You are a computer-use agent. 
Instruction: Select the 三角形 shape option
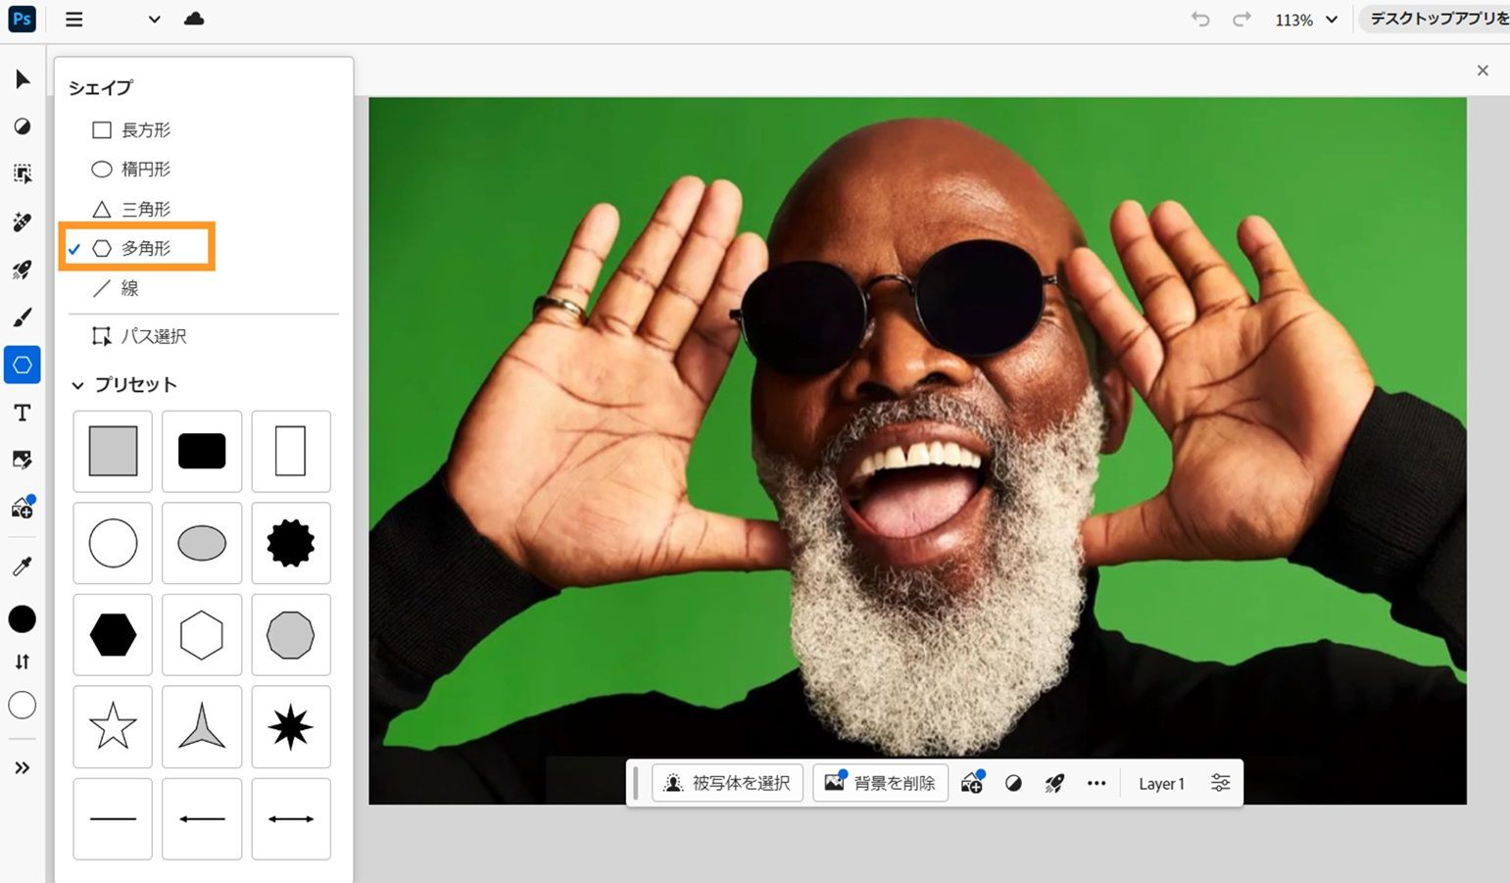click(x=147, y=208)
